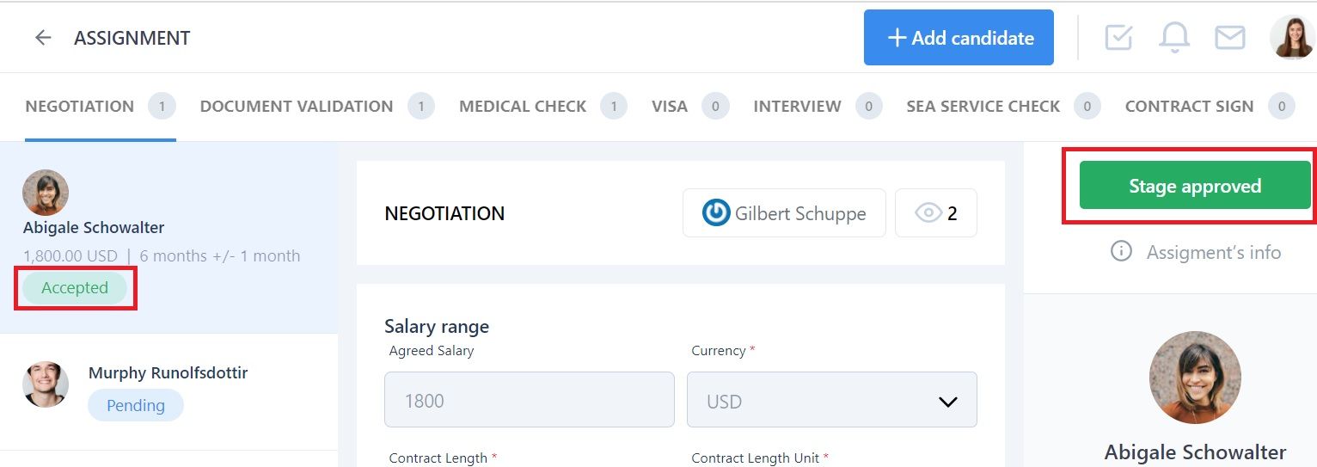This screenshot has width=1317, height=467.
Task: Toggle the eye viewers counter showing 2
Action: coord(936,212)
